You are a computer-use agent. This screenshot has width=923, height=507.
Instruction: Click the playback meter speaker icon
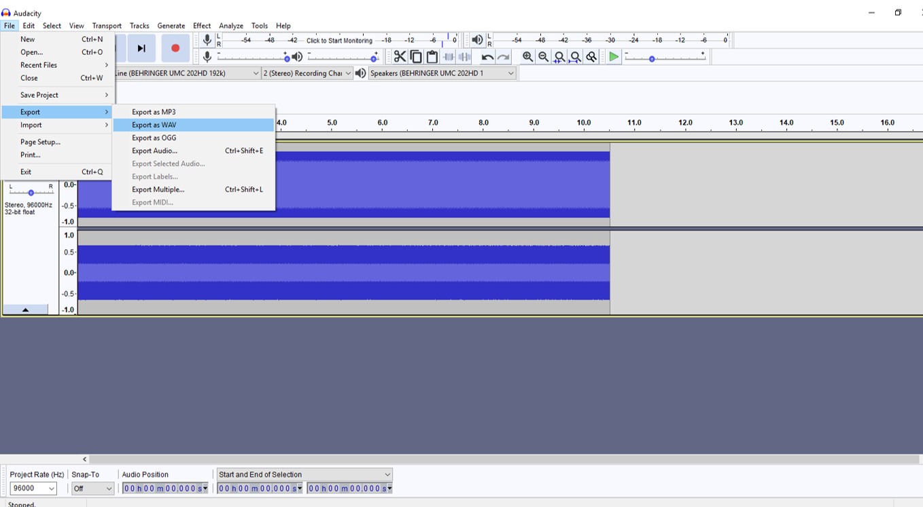478,40
